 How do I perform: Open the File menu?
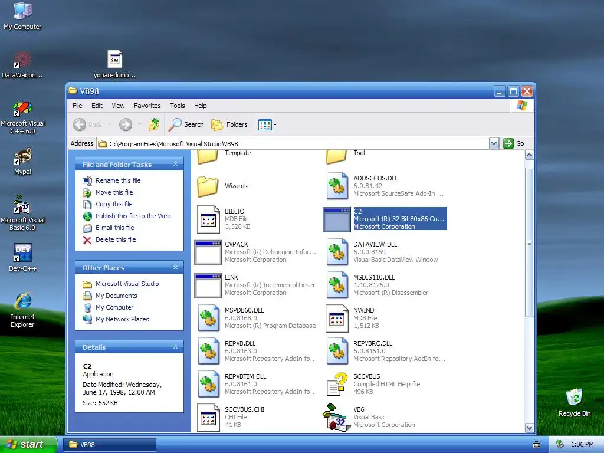(x=77, y=106)
